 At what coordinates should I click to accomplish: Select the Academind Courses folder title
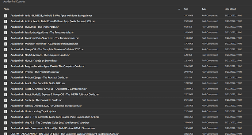coord(14,1)
